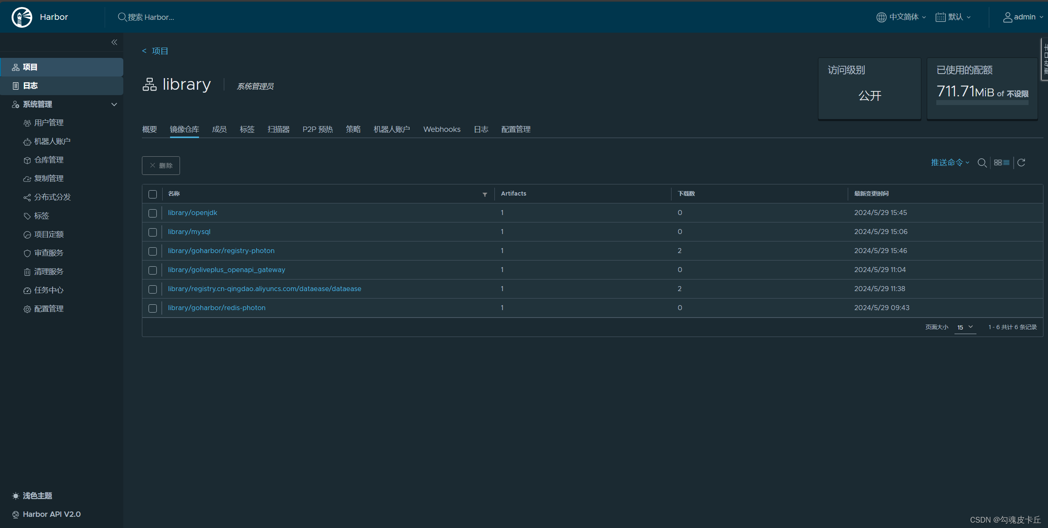Collapse the sidebar with double-chevron icon
Image resolution: width=1048 pixels, height=528 pixels.
[114, 42]
